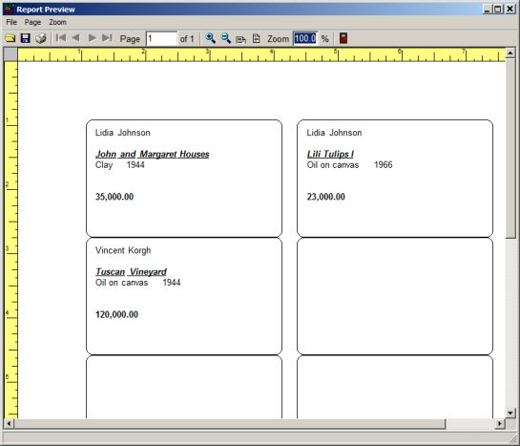This screenshot has width=520, height=446.
Task: Click "Lidia Johnson" on the Clay label
Action: pyautogui.click(x=123, y=133)
